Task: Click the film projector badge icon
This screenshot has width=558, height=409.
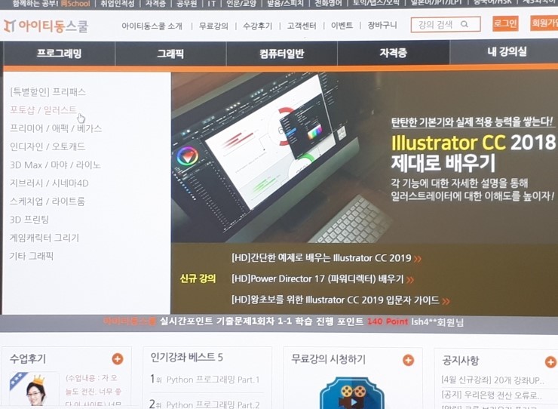Action: [352, 393]
